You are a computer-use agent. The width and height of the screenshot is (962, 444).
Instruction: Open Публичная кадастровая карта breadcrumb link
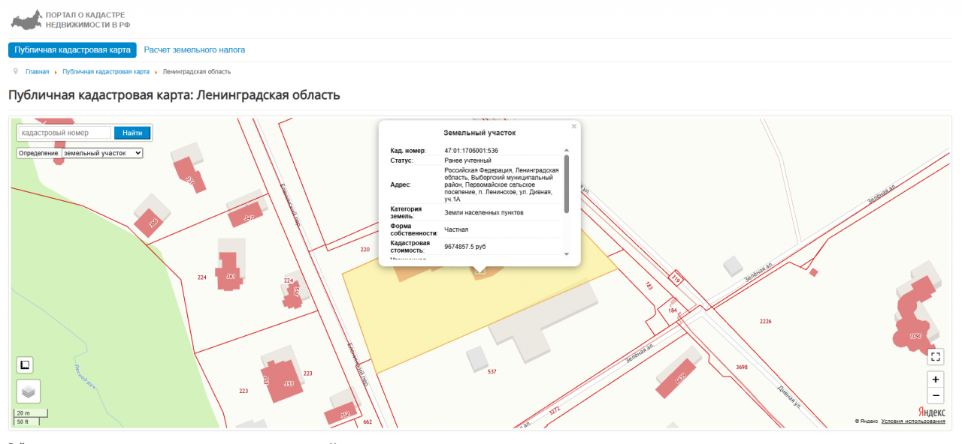(106, 72)
